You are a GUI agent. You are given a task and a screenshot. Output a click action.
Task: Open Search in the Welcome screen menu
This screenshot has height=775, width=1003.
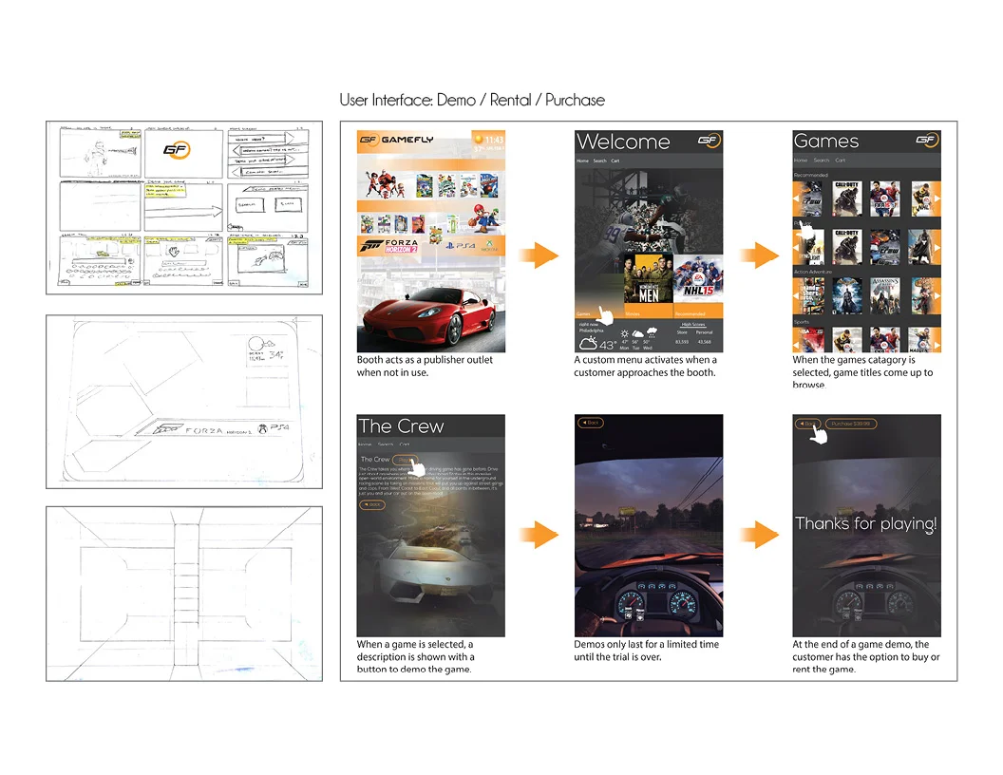click(x=599, y=161)
